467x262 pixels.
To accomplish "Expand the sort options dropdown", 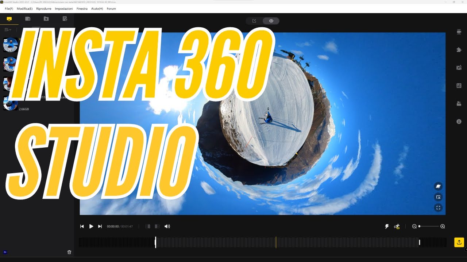I will point(8,29).
